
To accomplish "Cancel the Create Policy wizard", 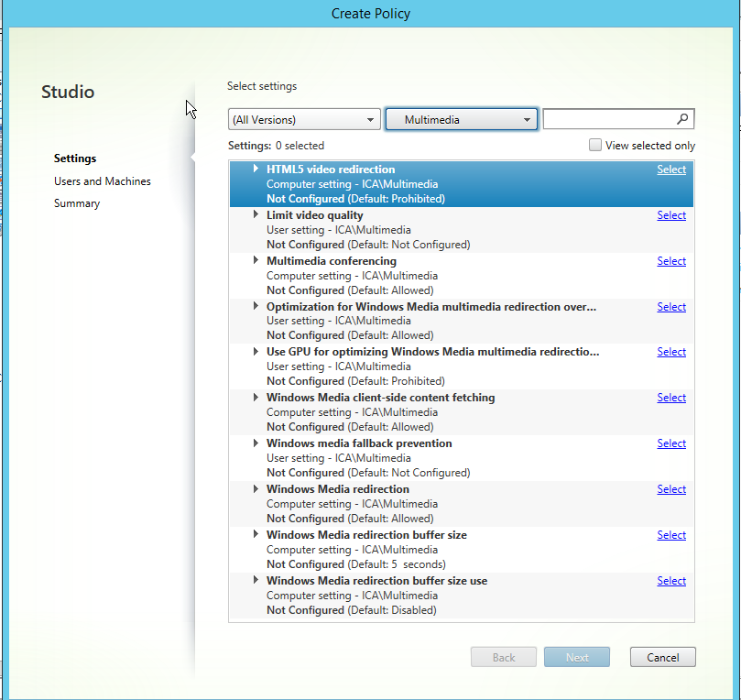I will [x=662, y=658].
